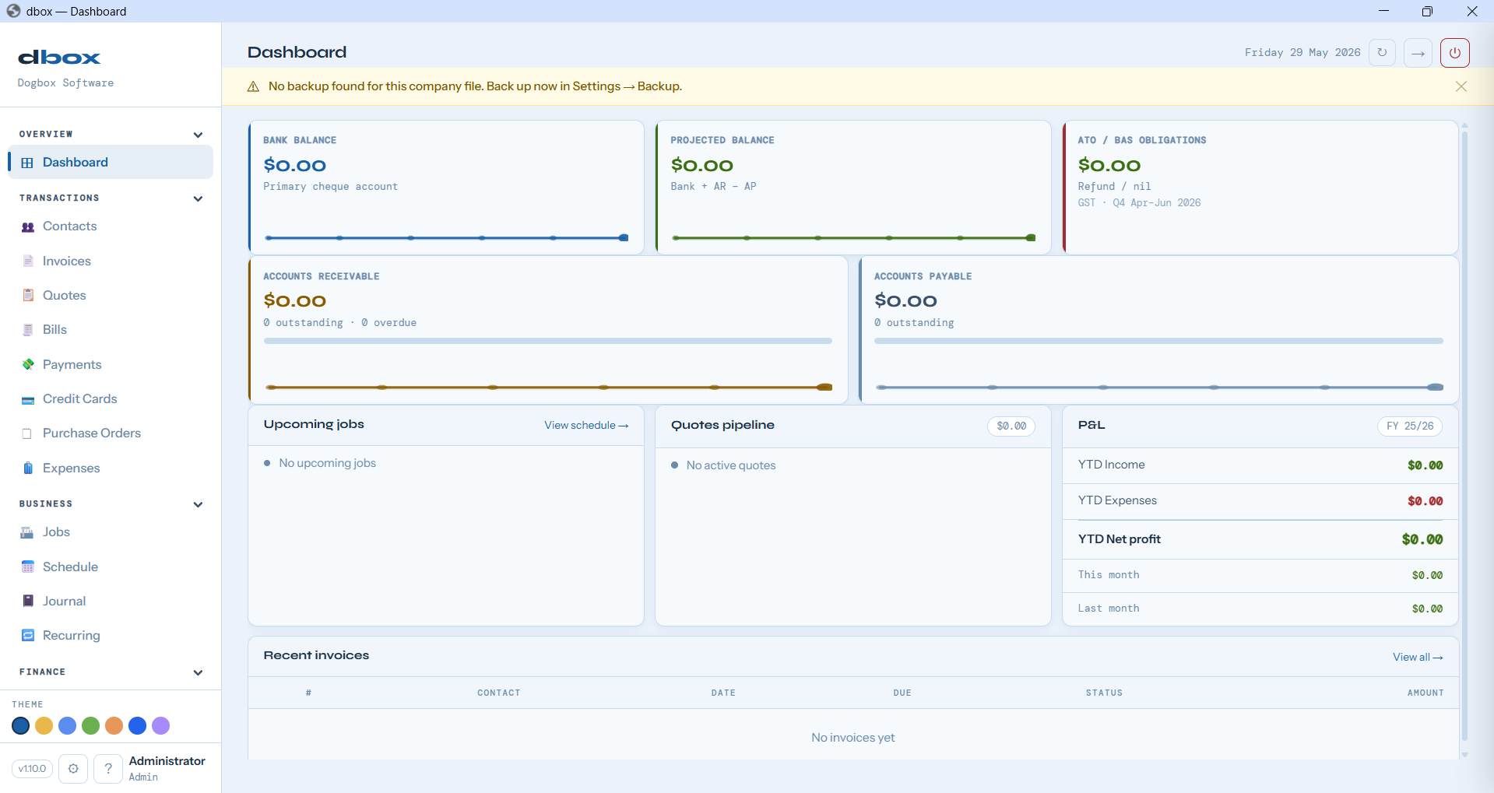Refresh the dashboard with reload icon
The height and width of the screenshot is (793, 1494).
[1382, 53]
